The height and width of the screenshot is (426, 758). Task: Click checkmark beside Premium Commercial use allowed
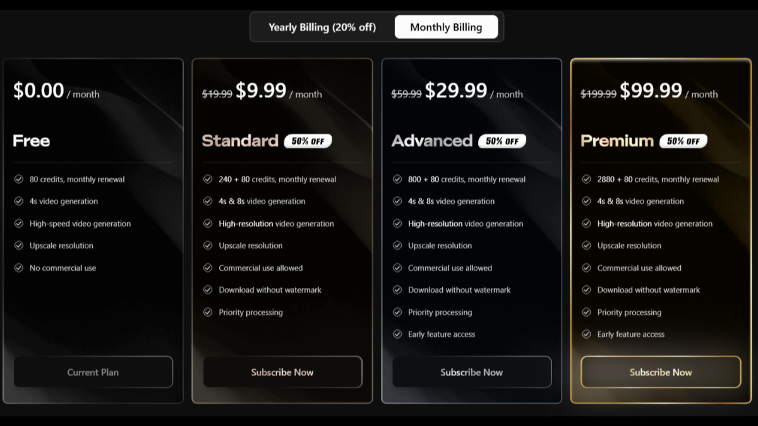pos(586,268)
